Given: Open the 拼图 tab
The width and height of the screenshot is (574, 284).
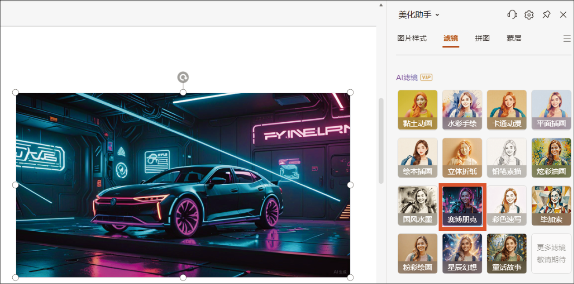Looking at the screenshot, I should pos(482,38).
